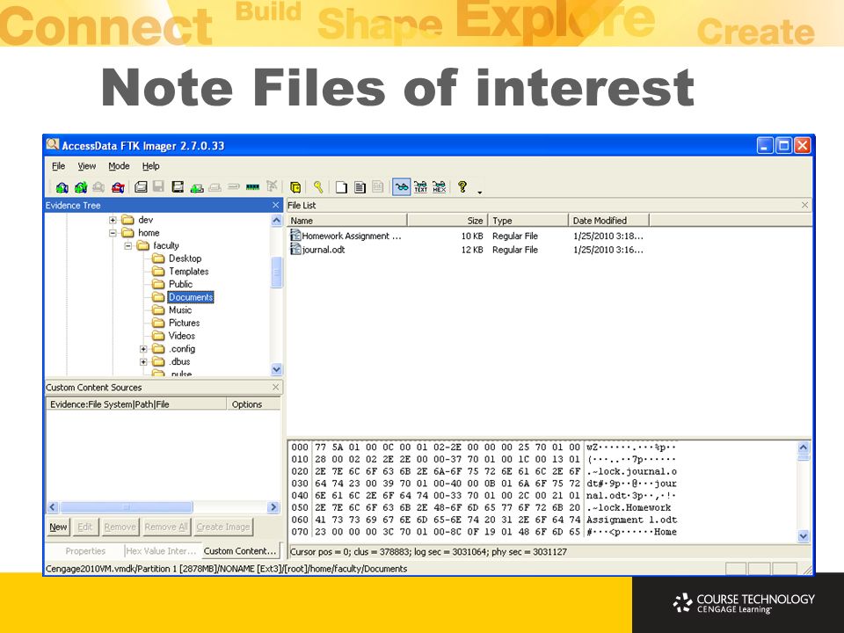Click the Remove All button
Screen dimensions: 844x633
tap(166, 527)
